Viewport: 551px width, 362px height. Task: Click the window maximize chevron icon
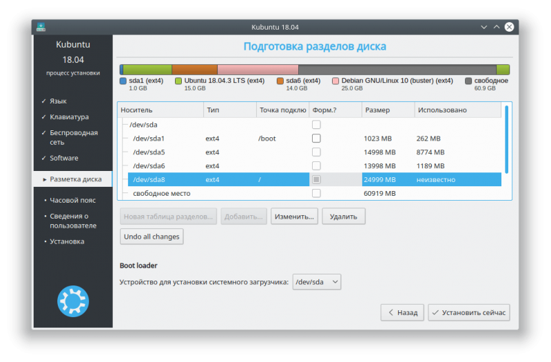497,27
